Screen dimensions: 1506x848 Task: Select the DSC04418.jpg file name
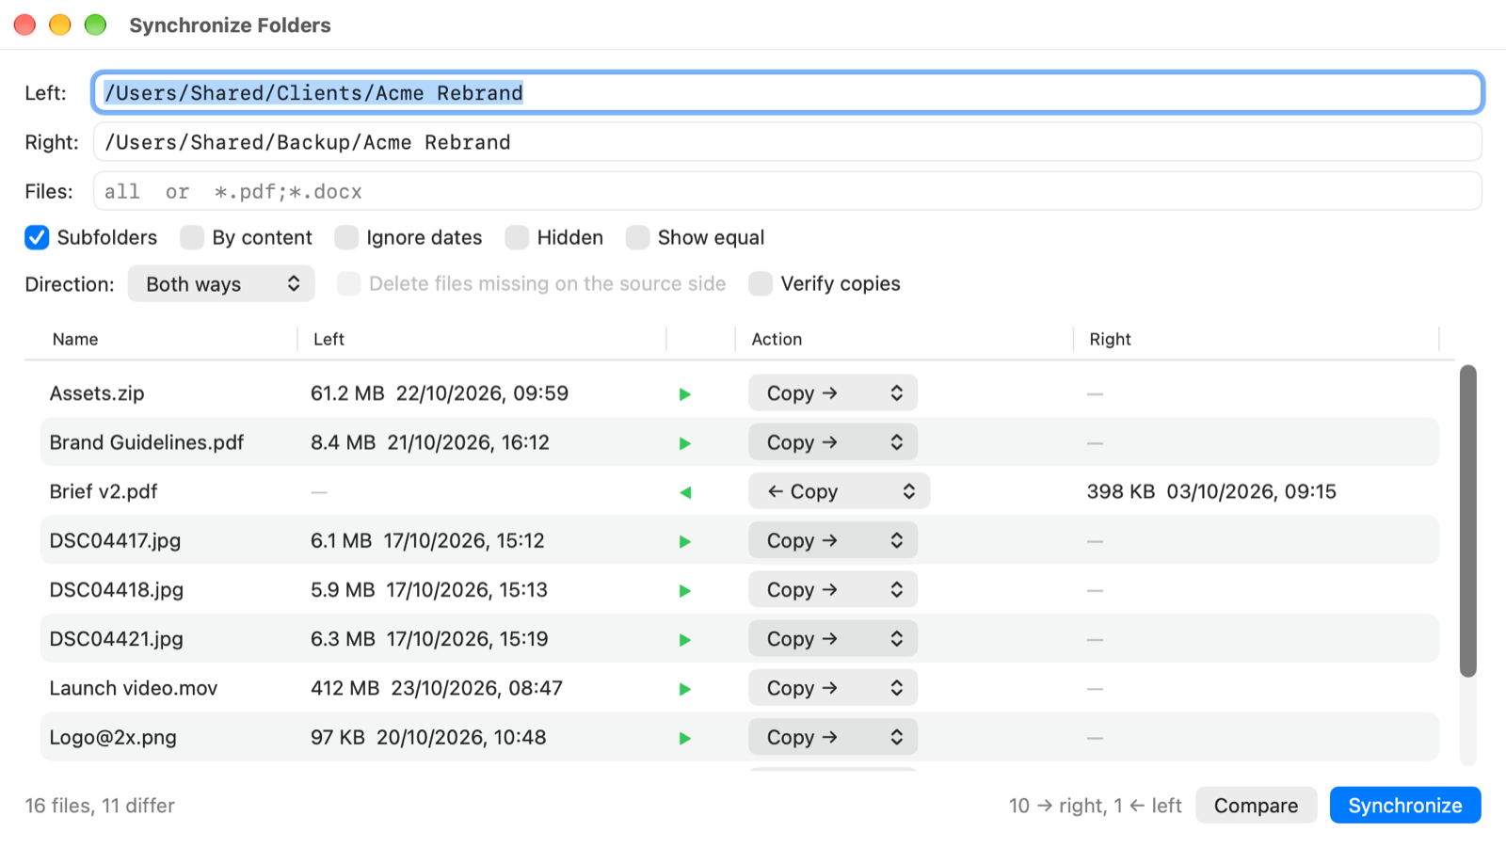pos(117,590)
